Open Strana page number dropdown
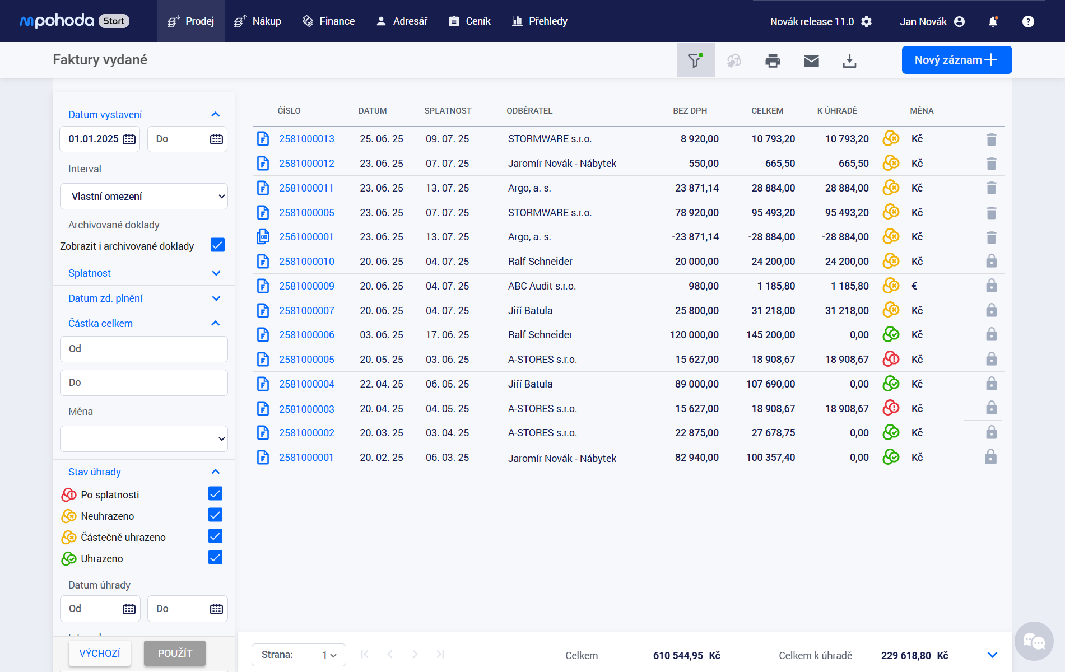The image size is (1065, 672). point(299,655)
